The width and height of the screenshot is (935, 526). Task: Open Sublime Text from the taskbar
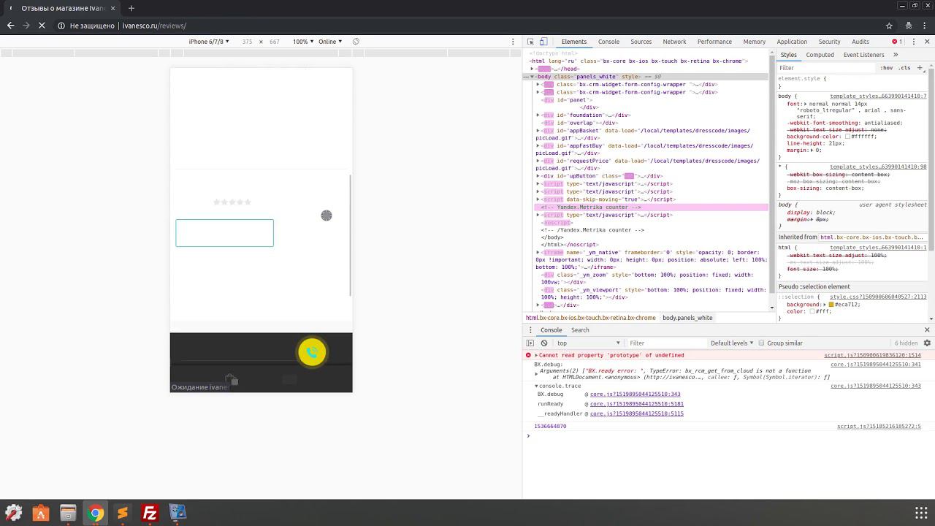123,513
